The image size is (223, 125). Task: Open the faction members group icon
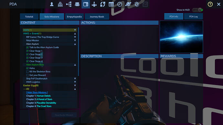(77, 4)
